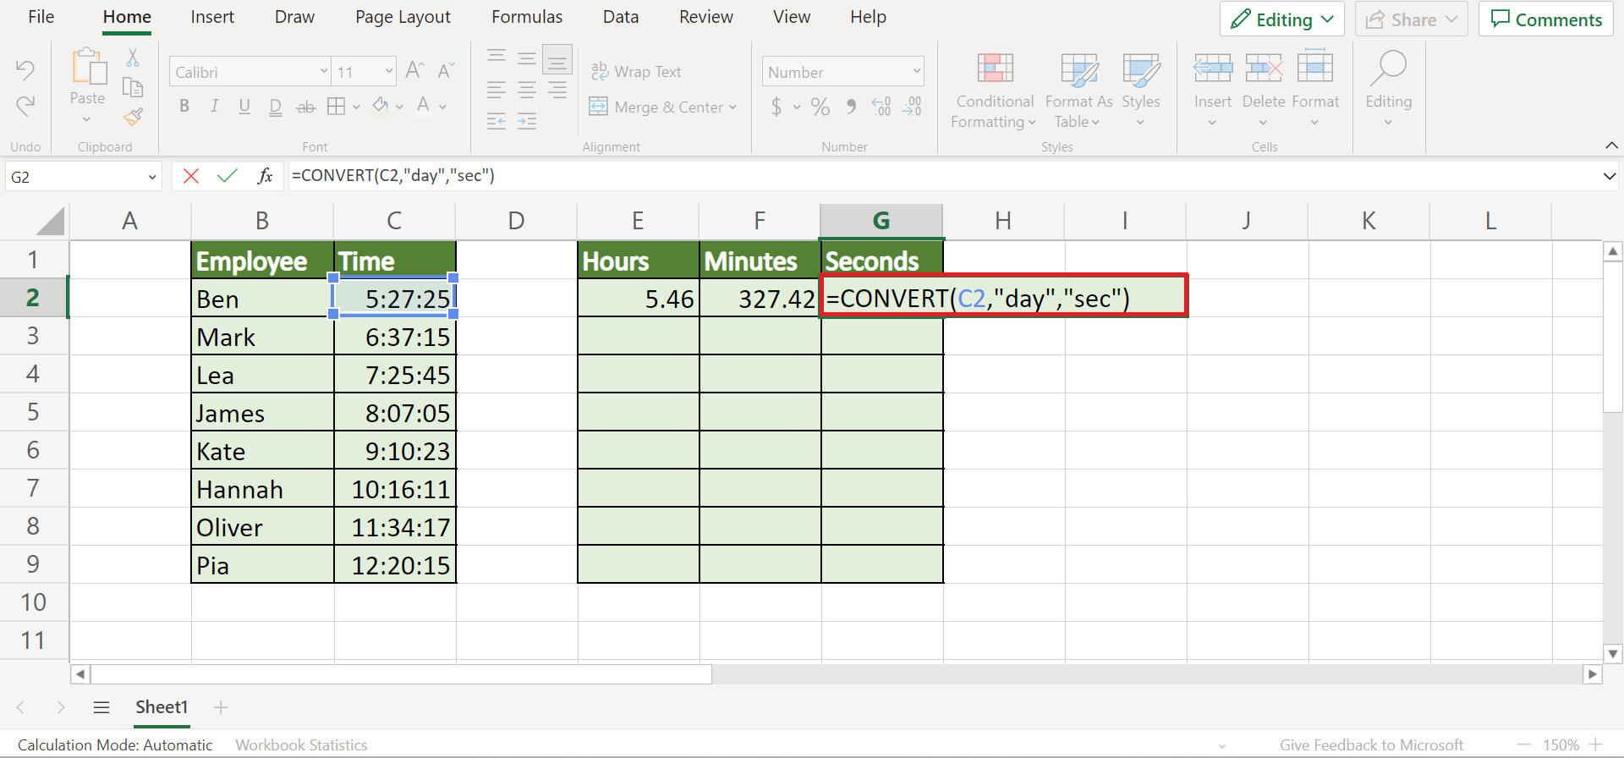Click the Redo arrow icon

click(25, 106)
